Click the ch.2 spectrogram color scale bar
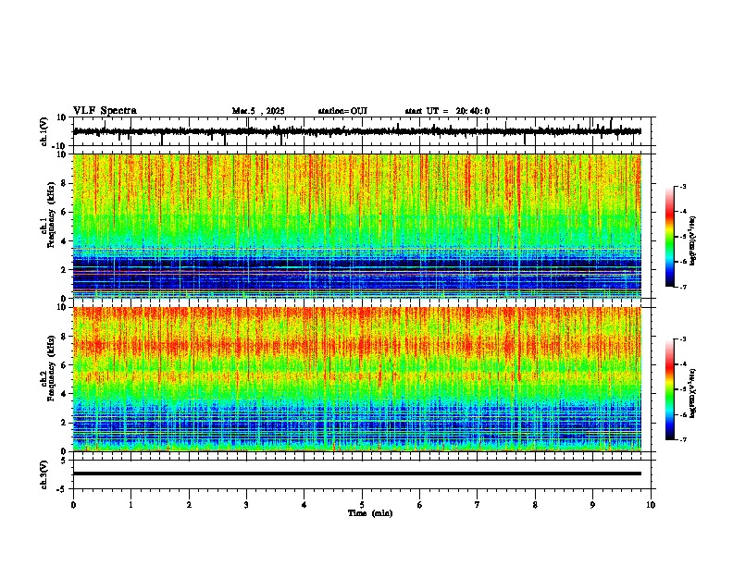Viewport: 733px width, 566px height. pyautogui.click(x=670, y=389)
